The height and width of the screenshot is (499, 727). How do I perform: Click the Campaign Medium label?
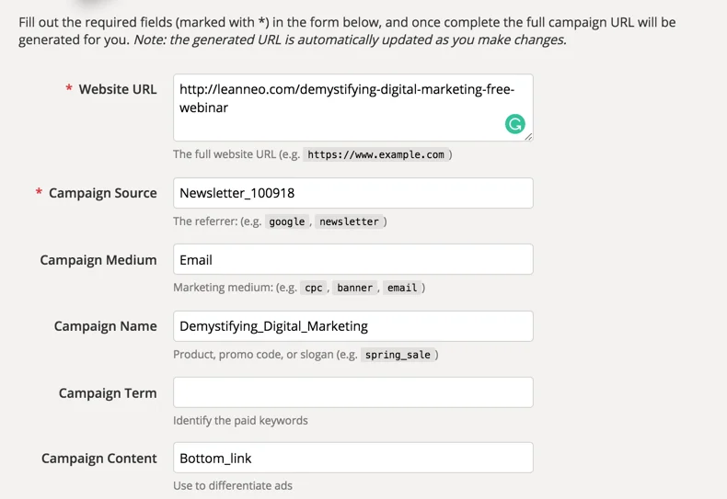(x=98, y=260)
